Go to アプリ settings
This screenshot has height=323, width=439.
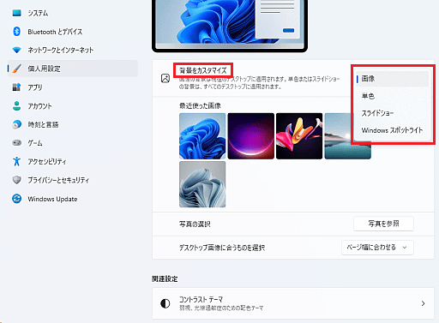click(x=73, y=87)
